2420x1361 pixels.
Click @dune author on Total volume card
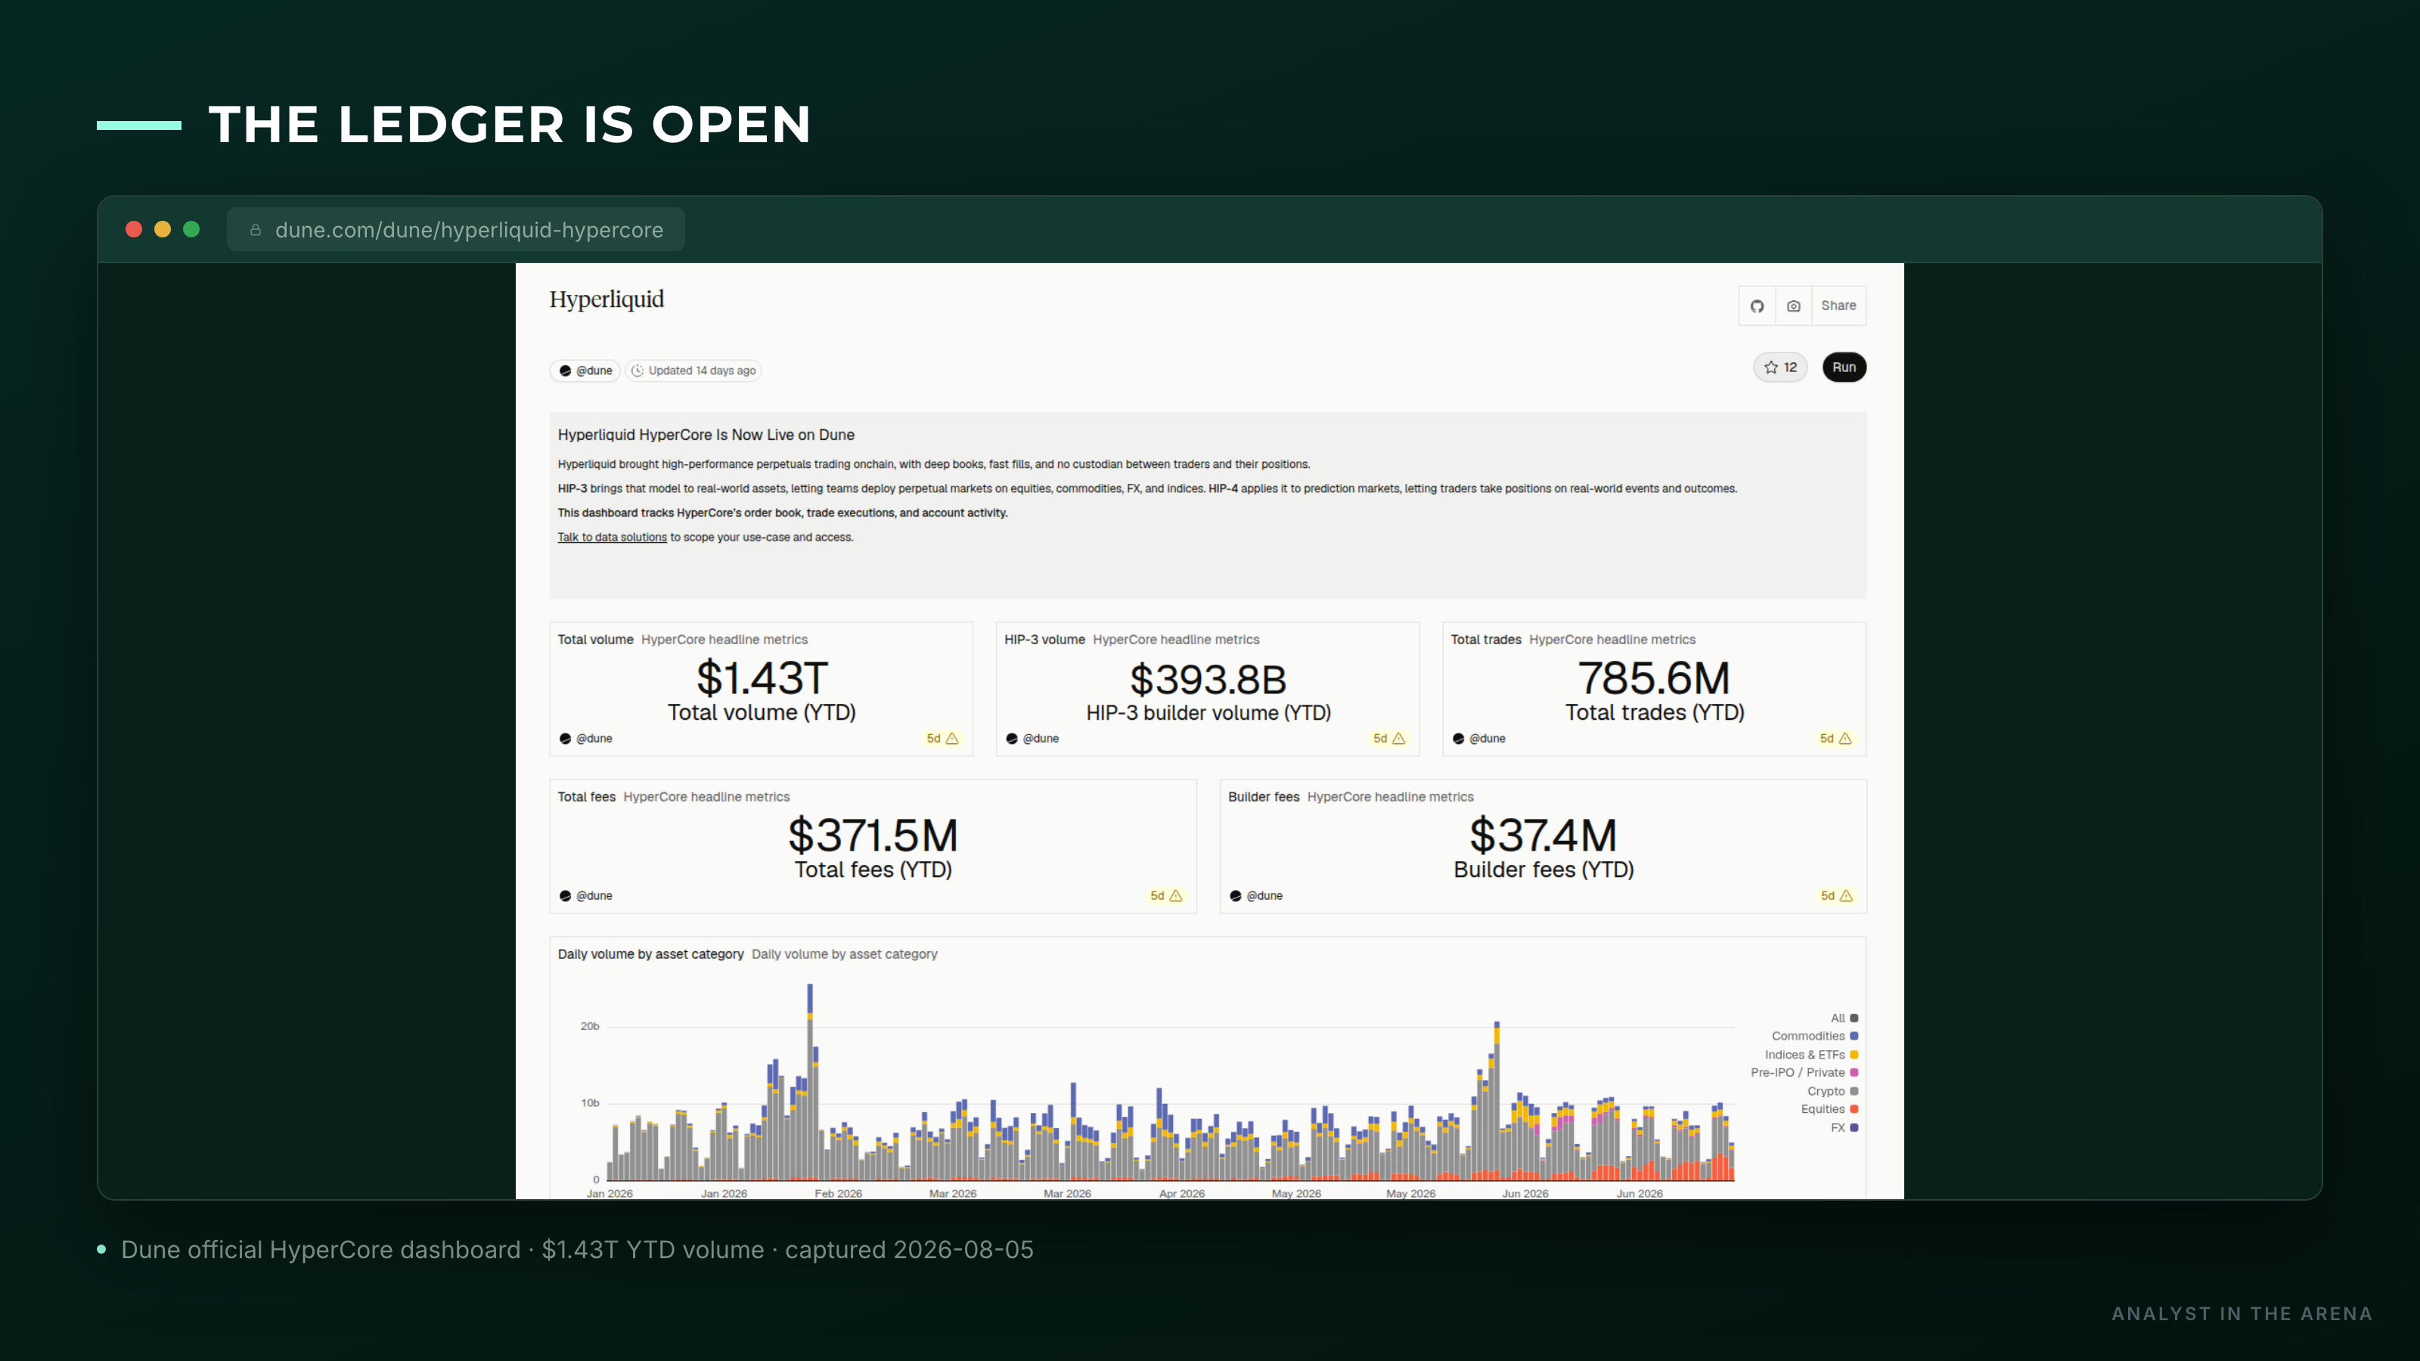[x=585, y=738]
